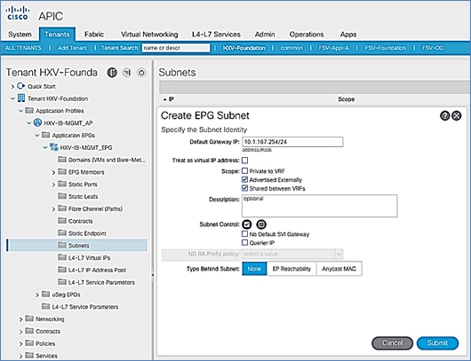Click the Domains folder icon

click(62, 159)
